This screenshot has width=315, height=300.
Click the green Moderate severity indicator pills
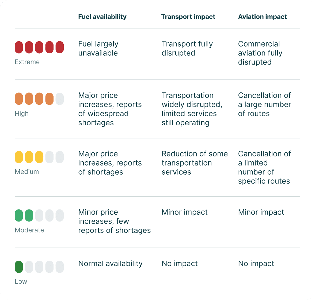(24, 216)
